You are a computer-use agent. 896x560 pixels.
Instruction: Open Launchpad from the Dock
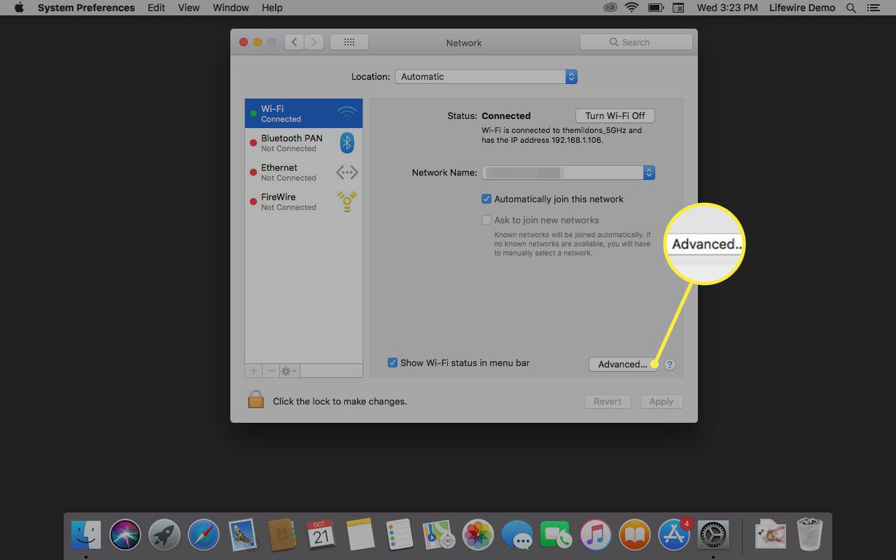(x=164, y=535)
